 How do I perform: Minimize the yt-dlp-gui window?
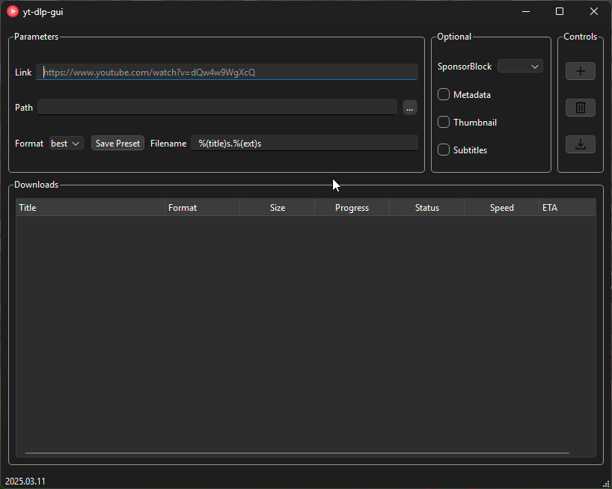(526, 11)
